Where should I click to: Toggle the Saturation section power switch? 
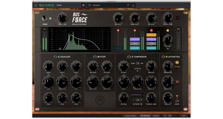click(163, 57)
